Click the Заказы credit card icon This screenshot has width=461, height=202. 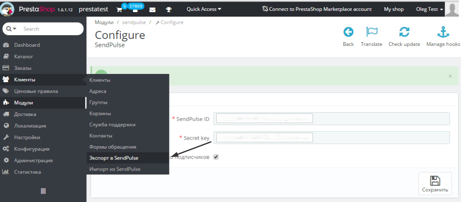click(x=6, y=68)
